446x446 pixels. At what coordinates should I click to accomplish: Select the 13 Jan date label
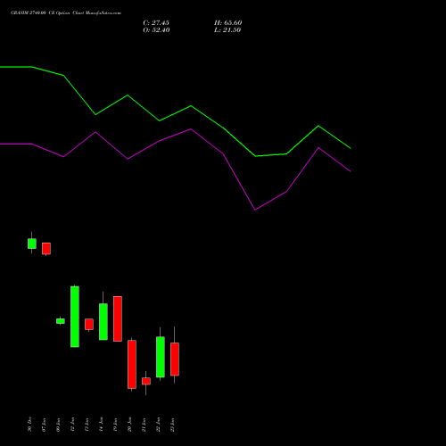pos(87,425)
